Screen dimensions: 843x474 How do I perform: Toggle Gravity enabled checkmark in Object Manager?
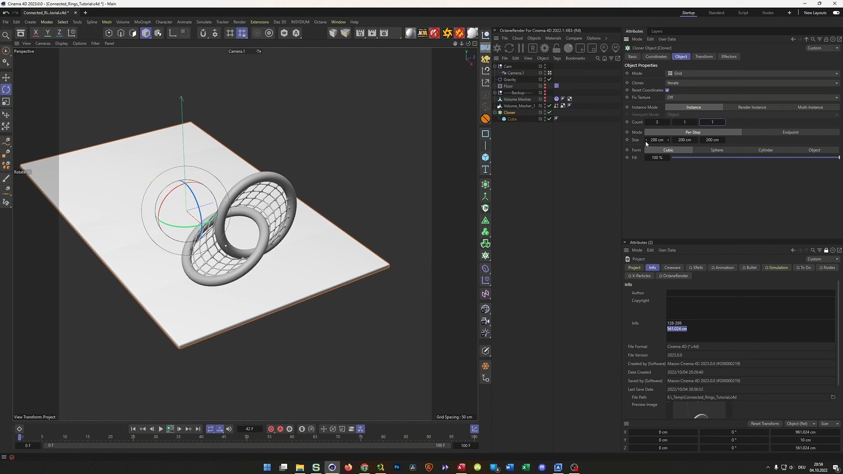(550, 79)
